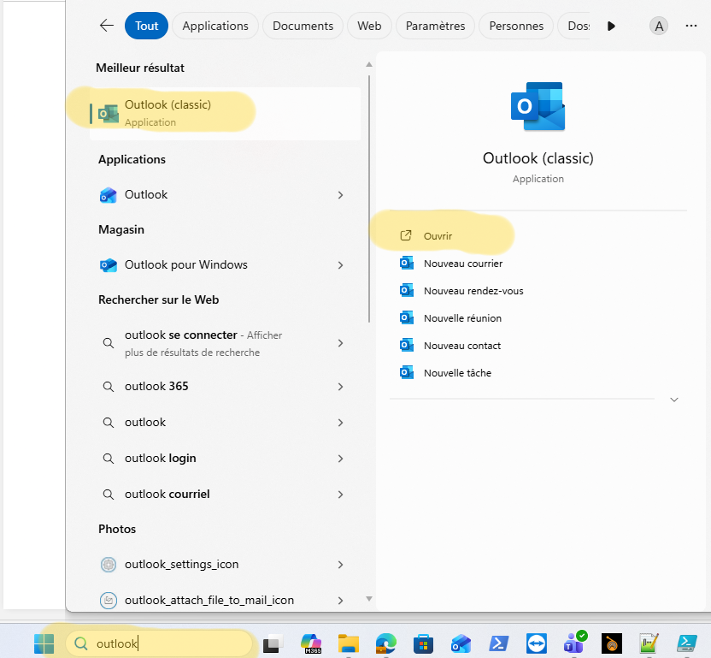
Task: Expand the outlook 365 suggestion chevron
Action: point(340,387)
